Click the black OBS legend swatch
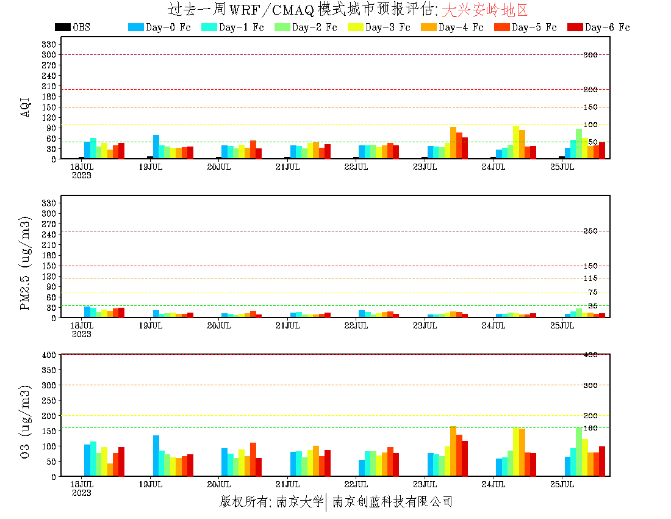The width and height of the screenshot is (671, 519). tap(62, 27)
